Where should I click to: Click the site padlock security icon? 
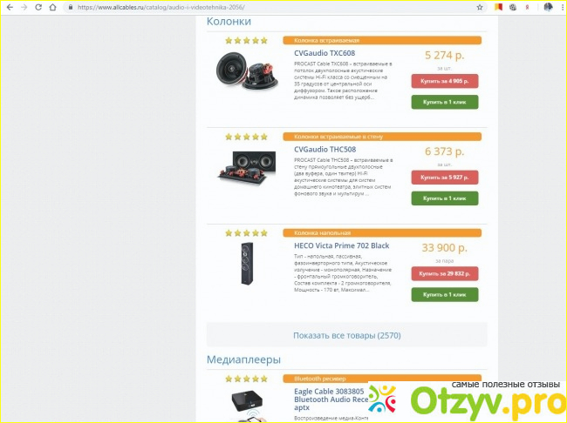point(71,7)
